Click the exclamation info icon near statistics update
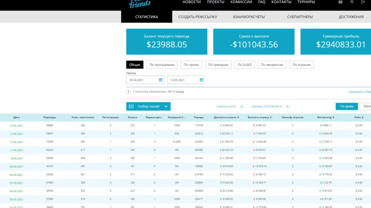This screenshot has height=208, width=371. (x=129, y=92)
